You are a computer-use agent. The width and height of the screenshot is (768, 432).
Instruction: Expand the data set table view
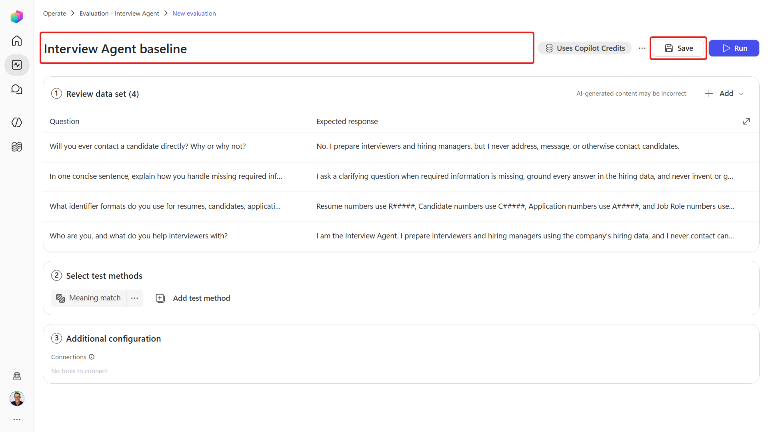point(746,121)
